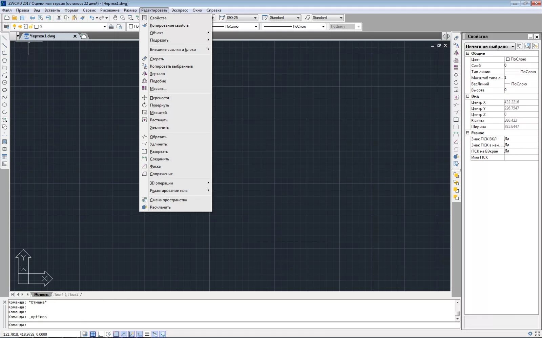Click the new tab button beside Чертеж1.dwg

pyautogui.click(x=84, y=36)
